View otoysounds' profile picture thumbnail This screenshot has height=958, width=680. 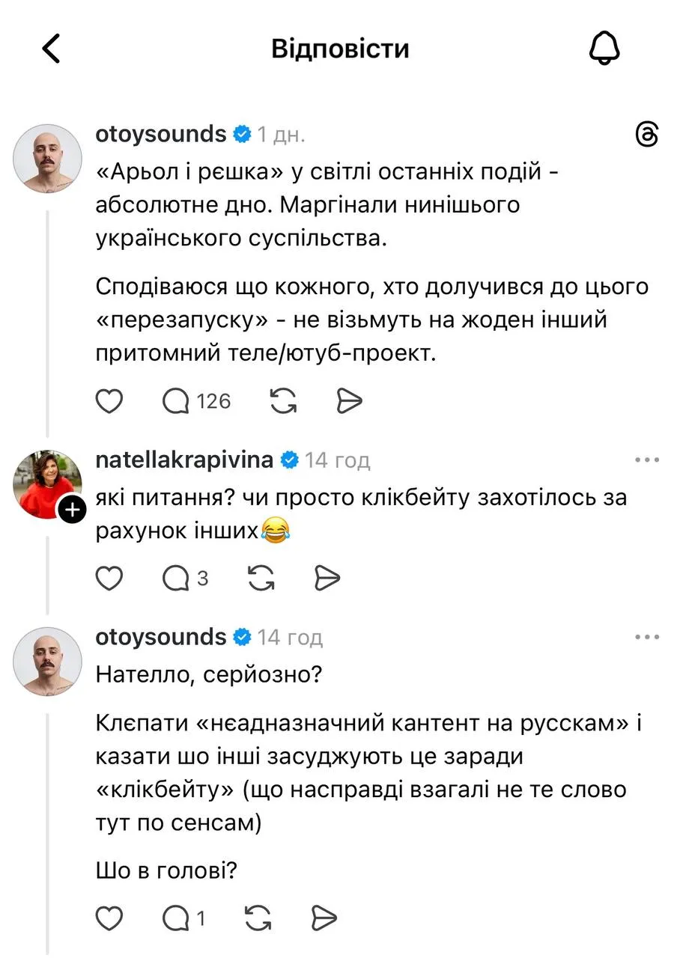pos(47,159)
